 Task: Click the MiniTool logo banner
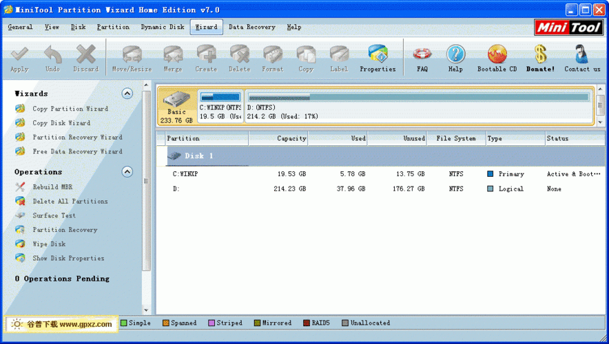coord(568,28)
